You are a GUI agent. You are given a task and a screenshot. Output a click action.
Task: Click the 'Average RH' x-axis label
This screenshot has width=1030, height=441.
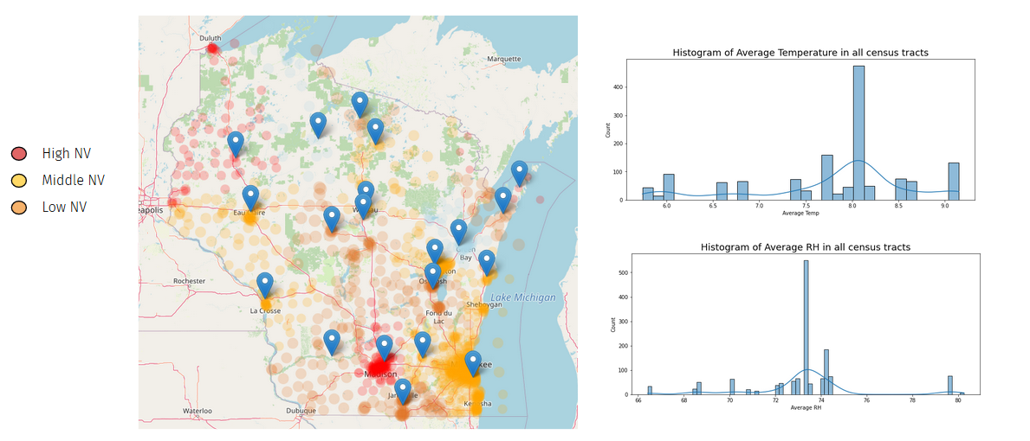806,407
